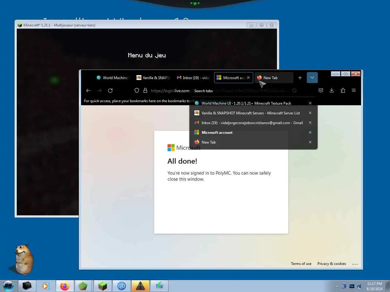Open the Windows Start menu

8,286
